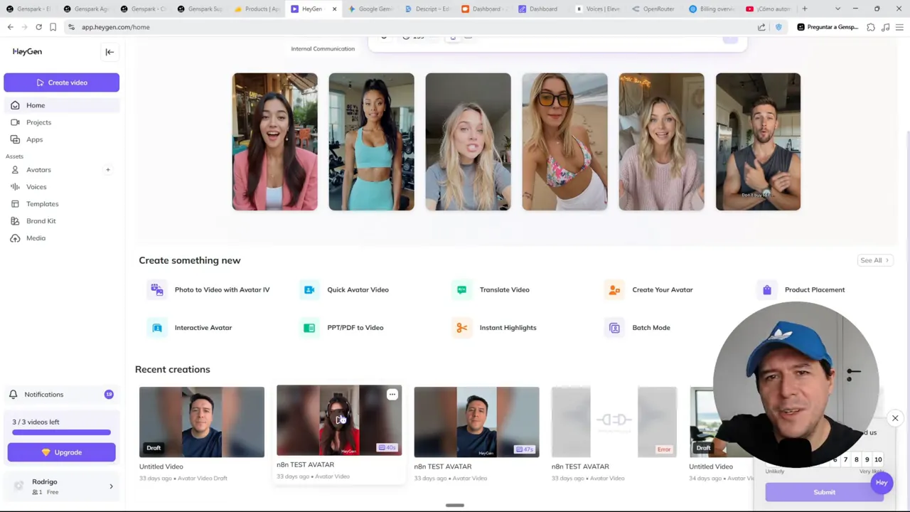Dismiss the feedback survey popup

pyautogui.click(x=895, y=418)
